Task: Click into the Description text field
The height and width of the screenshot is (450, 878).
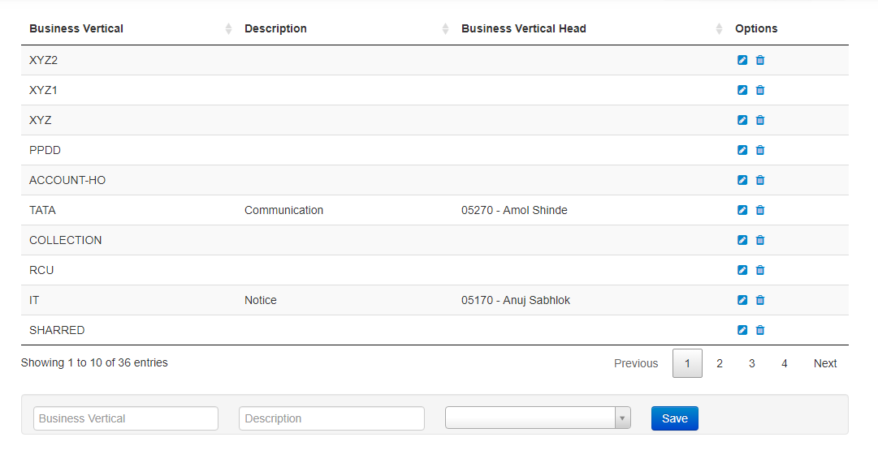Action: pyautogui.click(x=331, y=418)
